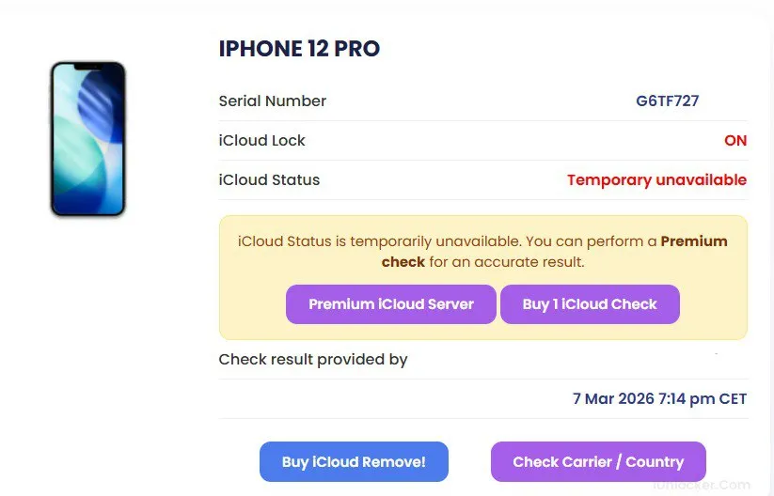Click the iUnlocker.com watermark text
Viewport: 774px width, 496px height.
coord(702,486)
